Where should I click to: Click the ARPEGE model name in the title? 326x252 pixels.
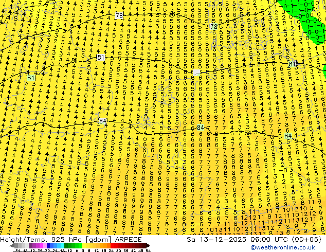[x=128, y=240]
